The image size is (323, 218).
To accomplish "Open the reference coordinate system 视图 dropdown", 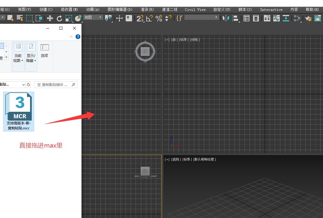I will pos(93,18).
